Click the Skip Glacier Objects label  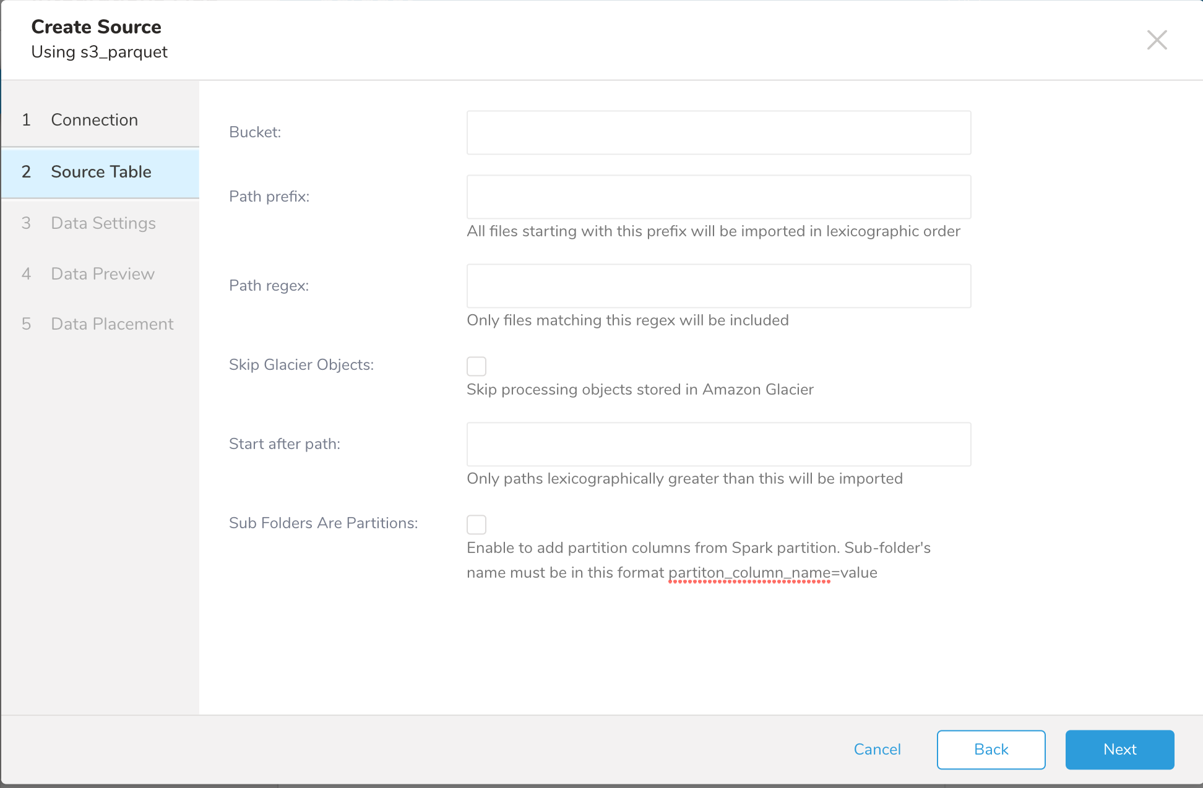tap(301, 365)
